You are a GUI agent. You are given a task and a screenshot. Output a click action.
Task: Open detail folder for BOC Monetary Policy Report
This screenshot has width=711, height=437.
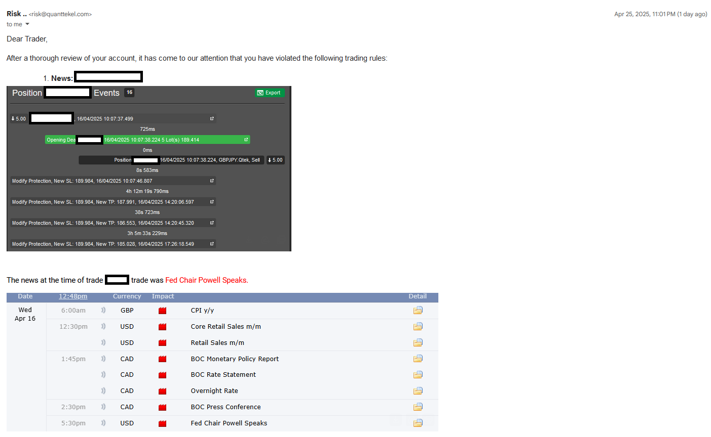click(x=418, y=359)
